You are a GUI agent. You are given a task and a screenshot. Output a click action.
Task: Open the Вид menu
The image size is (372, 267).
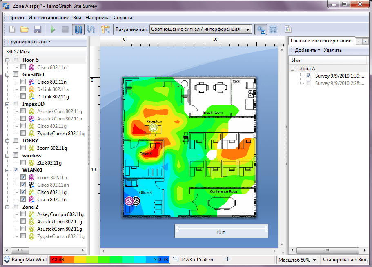[77, 18]
